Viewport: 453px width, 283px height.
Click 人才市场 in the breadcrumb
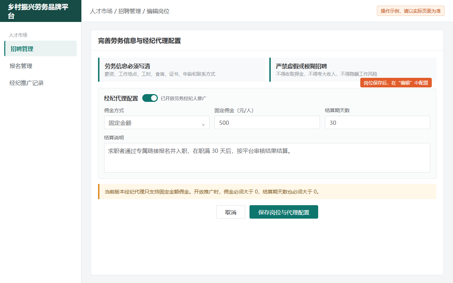tap(101, 11)
